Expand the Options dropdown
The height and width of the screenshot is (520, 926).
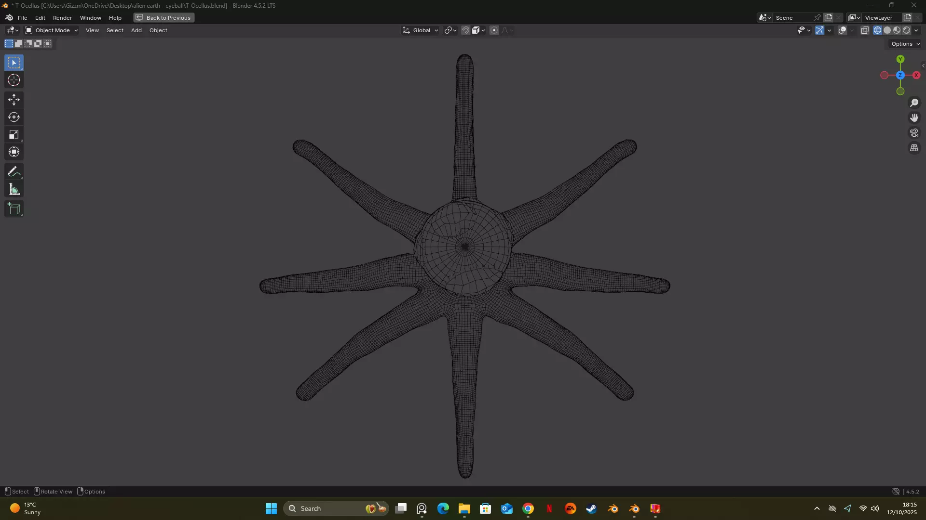(x=905, y=44)
